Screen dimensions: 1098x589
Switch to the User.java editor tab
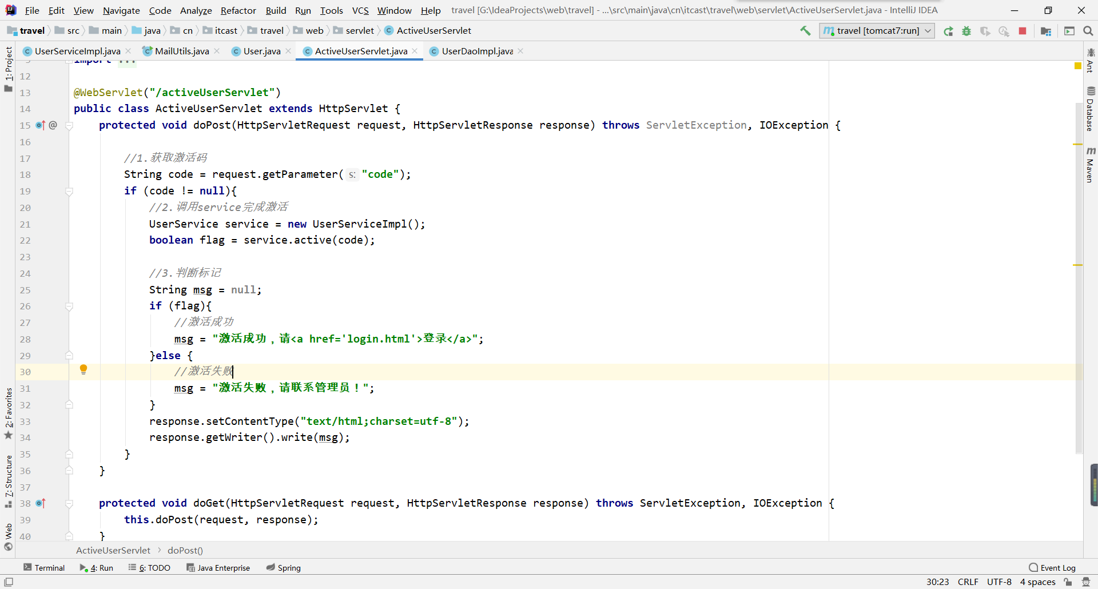click(x=262, y=51)
